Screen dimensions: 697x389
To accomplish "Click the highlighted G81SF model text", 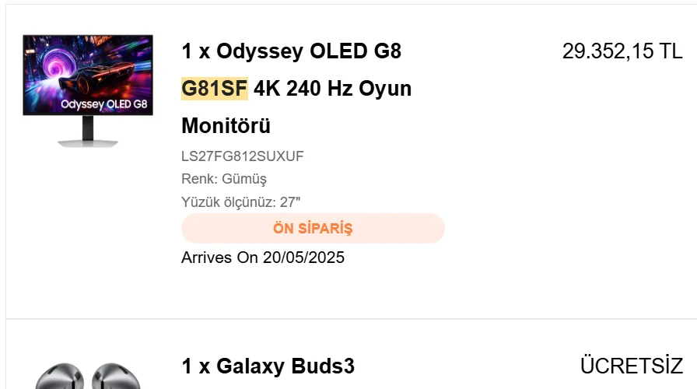I will tap(214, 89).
